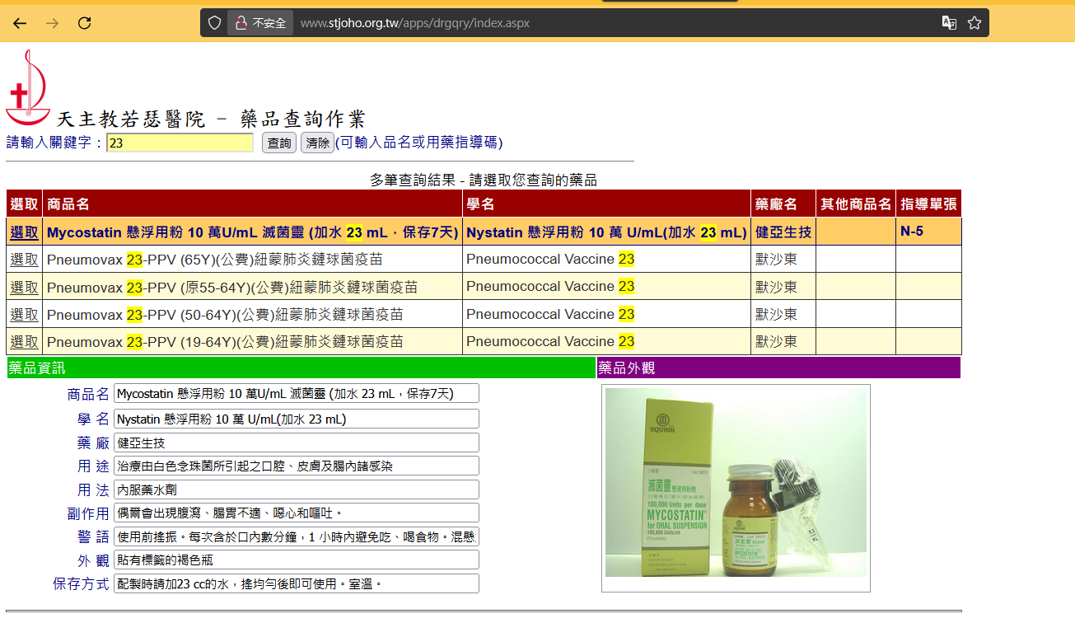Click the 藥廠名 column header

click(x=783, y=204)
